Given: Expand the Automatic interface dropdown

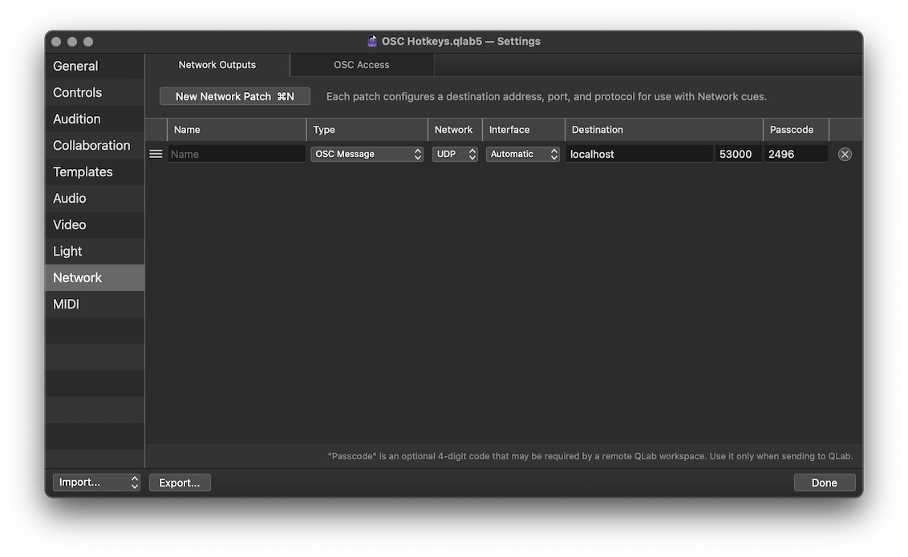Looking at the screenshot, I should 523,154.
